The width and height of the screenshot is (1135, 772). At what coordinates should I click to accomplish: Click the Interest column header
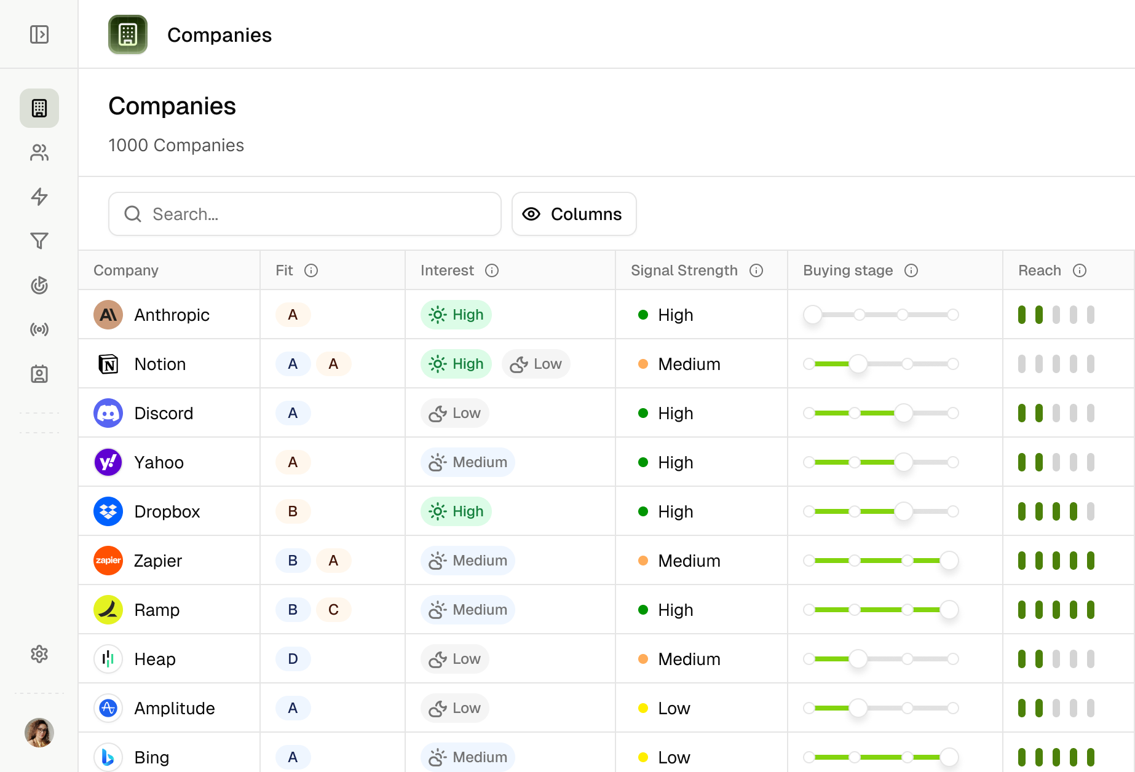(447, 270)
